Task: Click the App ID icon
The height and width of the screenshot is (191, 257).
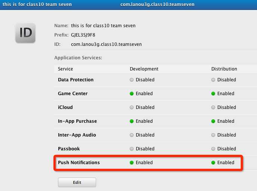Action: pos(25,33)
